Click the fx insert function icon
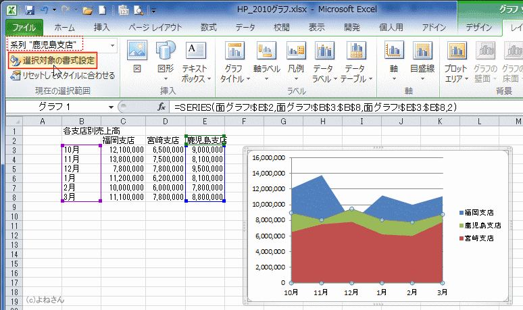The height and width of the screenshot is (310, 523). coord(161,107)
